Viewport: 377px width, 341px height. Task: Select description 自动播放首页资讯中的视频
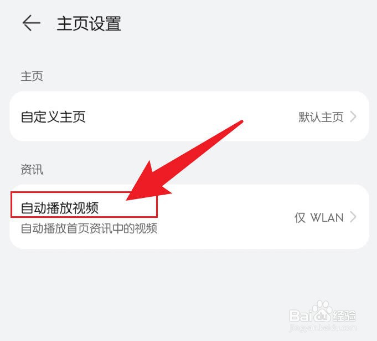89,228
